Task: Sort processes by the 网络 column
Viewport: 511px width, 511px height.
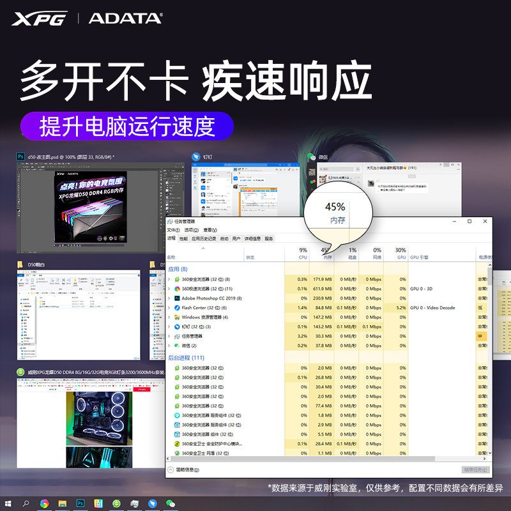Action: point(371,253)
